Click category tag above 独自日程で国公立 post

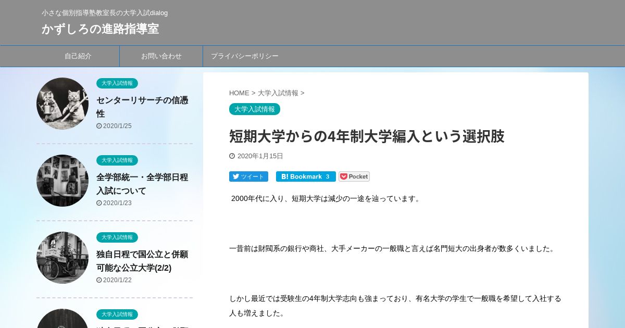[x=117, y=237]
